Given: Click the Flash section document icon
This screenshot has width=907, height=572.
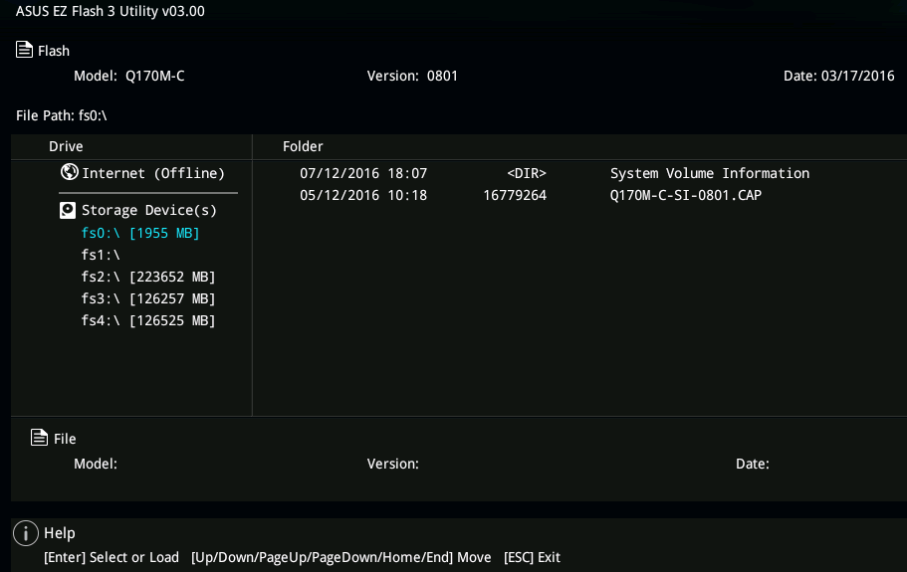Looking at the screenshot, I should (24, 50).
